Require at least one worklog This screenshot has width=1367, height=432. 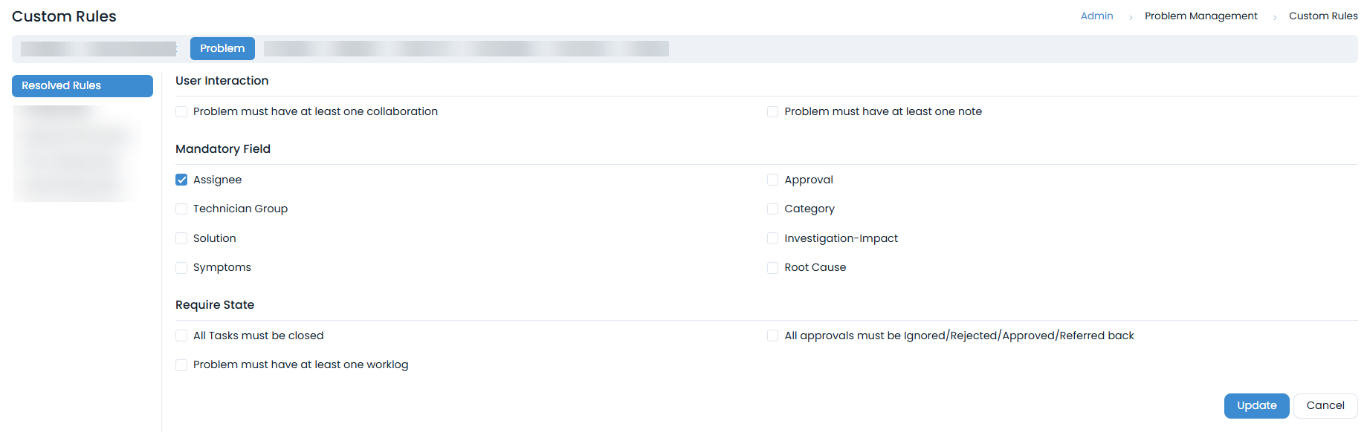(181, 365)
